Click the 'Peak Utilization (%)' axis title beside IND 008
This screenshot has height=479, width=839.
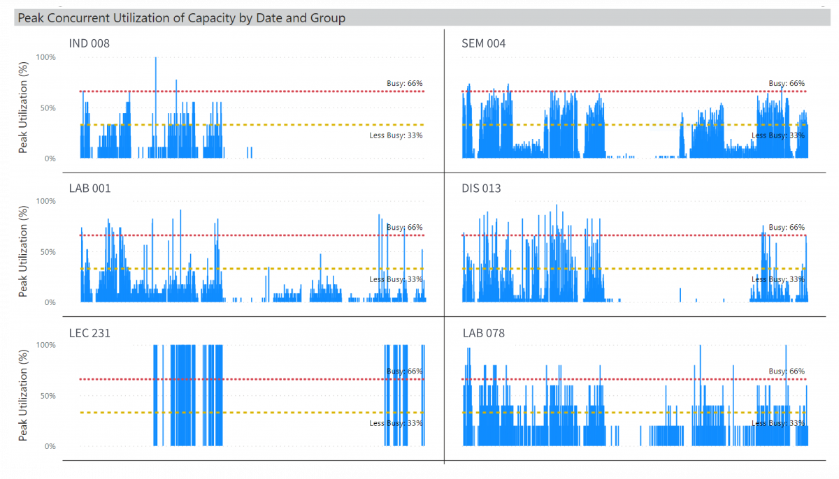(x=24, y=108)
